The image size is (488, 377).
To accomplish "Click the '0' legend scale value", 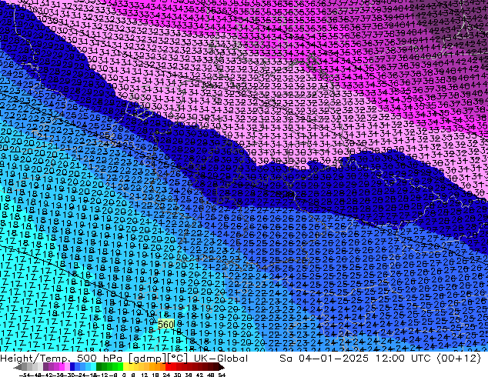I will point(124,375).
